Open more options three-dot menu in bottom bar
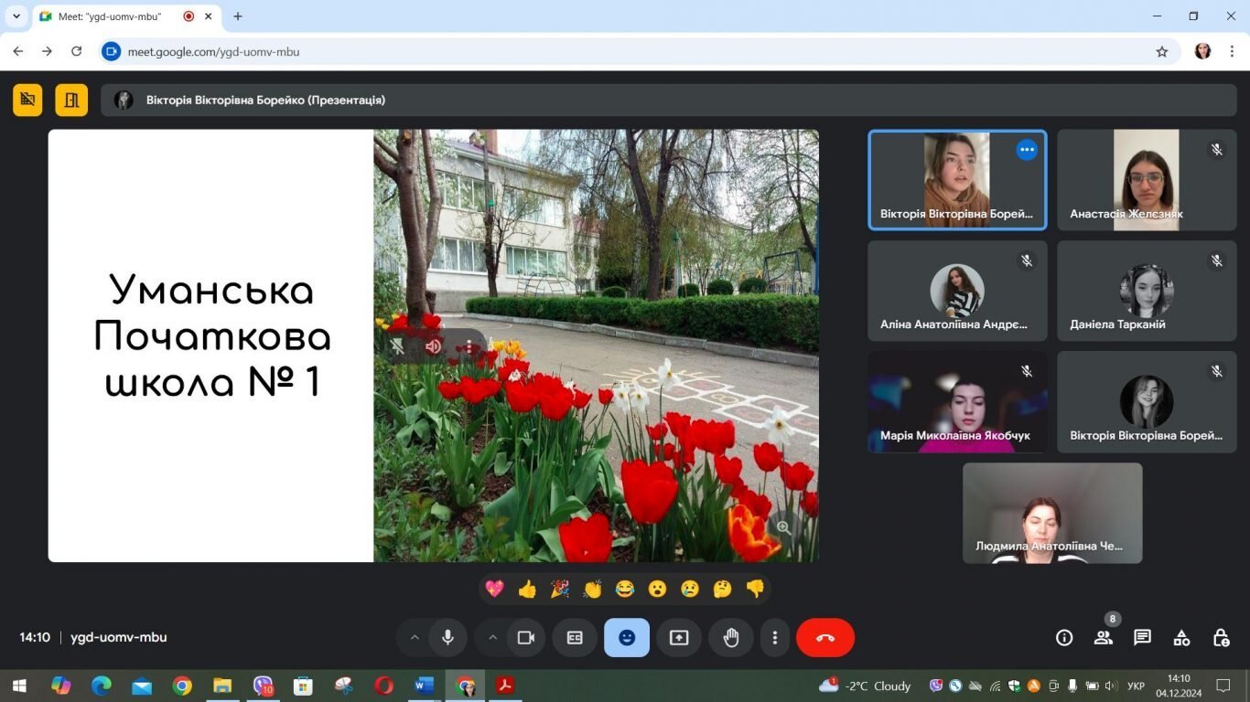 click(774, 638)
